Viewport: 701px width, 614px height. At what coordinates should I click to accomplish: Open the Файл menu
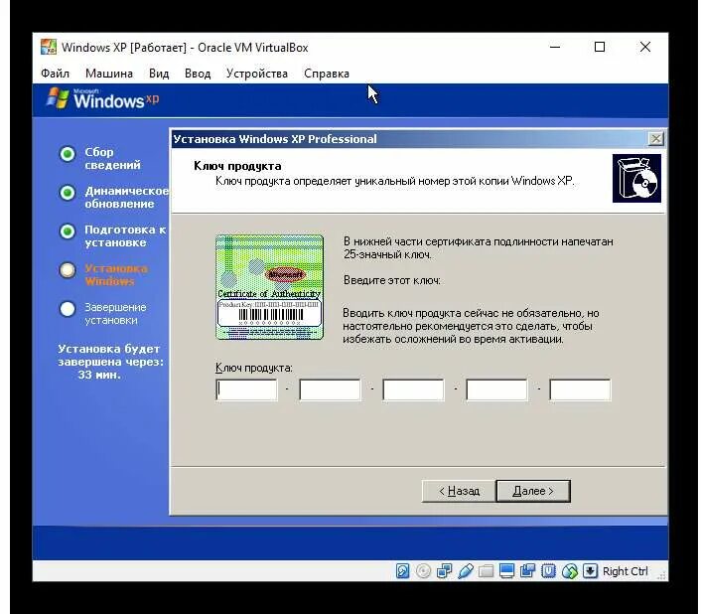pos(55,74)
